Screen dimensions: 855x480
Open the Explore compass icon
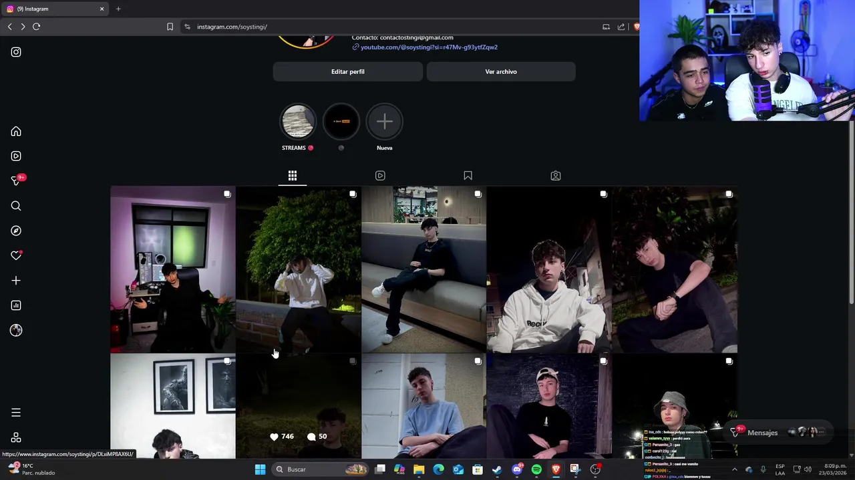pos(16,231)
